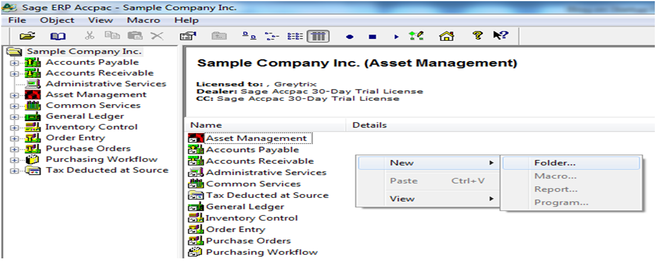The image size is (656, 263).
Task: Click greyed Macro... entry in New submenu
Action: (571, 176)
